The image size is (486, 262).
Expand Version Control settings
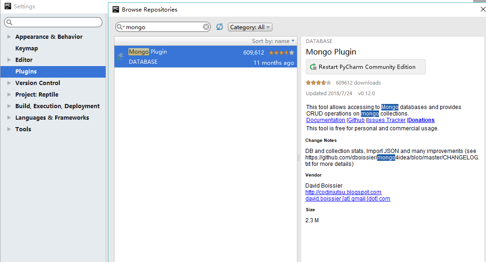pyautogui.click(x=9, y=83)
